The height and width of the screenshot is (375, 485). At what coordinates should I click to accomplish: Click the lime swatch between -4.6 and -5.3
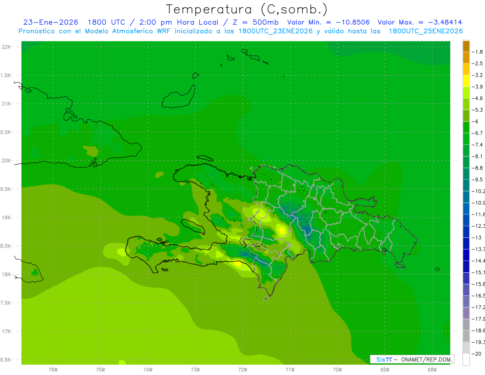tap(466, 104)
